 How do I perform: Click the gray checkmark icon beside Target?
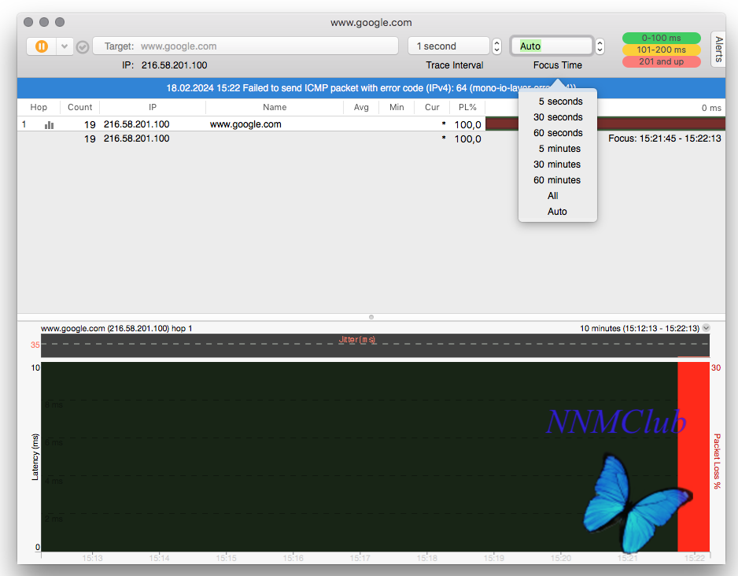tap(83, 47)
